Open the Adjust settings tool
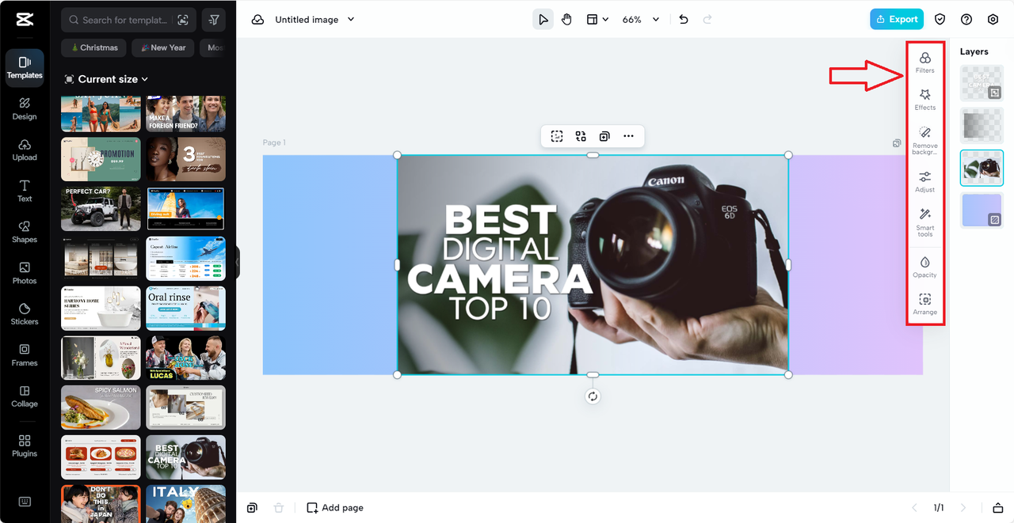Screen dimensions: 1014x523 coord(924,182)
